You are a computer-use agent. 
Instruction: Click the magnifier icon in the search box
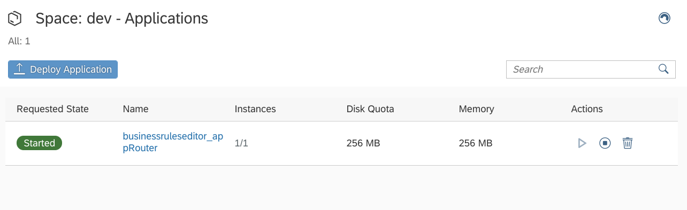click(663, 69)
